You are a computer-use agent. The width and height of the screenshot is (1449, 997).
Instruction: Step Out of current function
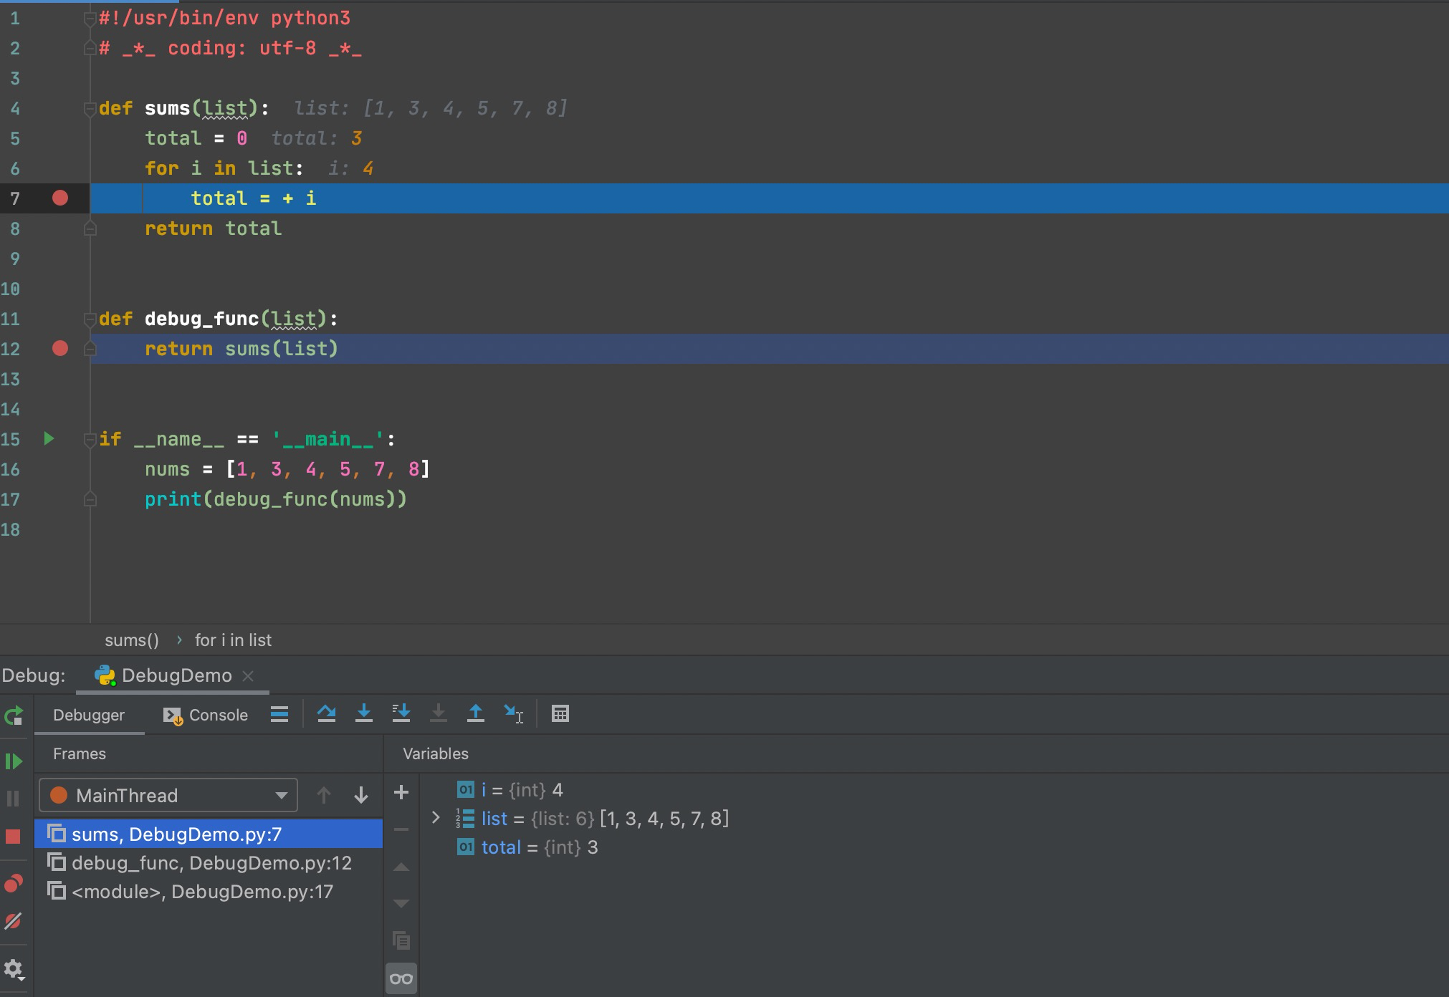tap(476, 714)
